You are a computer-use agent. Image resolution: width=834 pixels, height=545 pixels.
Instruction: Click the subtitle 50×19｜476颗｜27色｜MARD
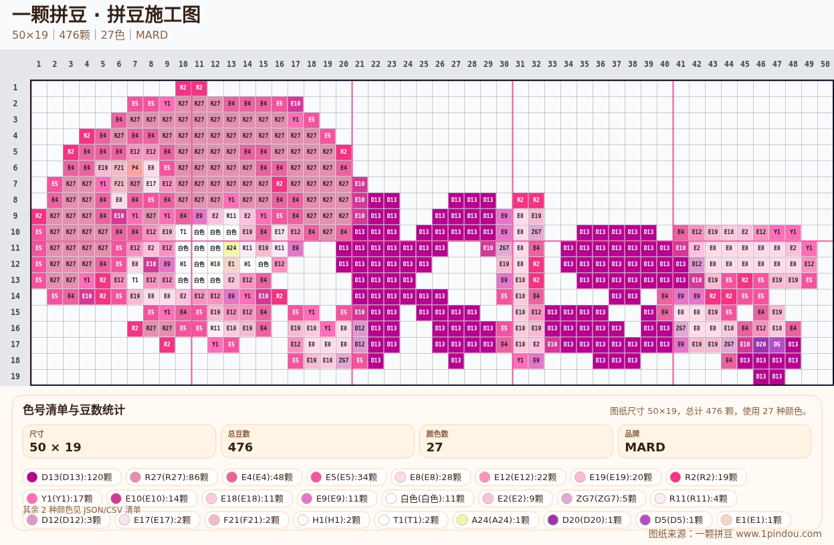tap(90, 35)
